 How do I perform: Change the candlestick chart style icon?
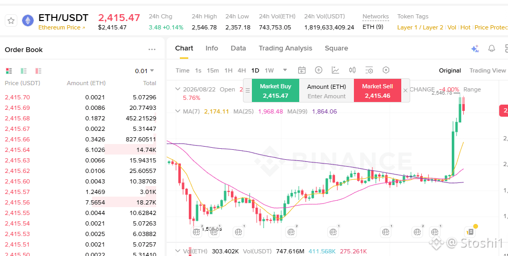point(352,70)
